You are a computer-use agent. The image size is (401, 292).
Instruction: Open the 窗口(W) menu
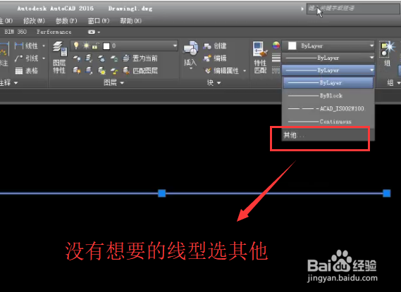99,20
